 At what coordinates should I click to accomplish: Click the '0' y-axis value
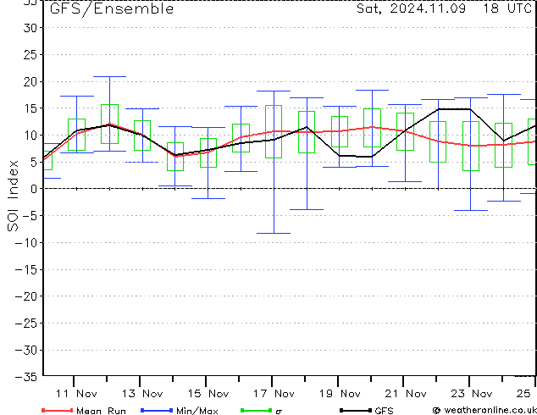[x=34, y=189]
